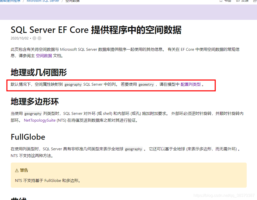Open the Microsoft SQL Server breadcrumb link
Viewport: 257px width, 200px height.
43,1
